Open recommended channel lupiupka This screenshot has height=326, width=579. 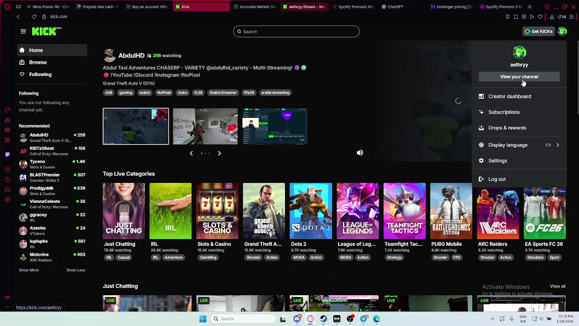(52, 244)
